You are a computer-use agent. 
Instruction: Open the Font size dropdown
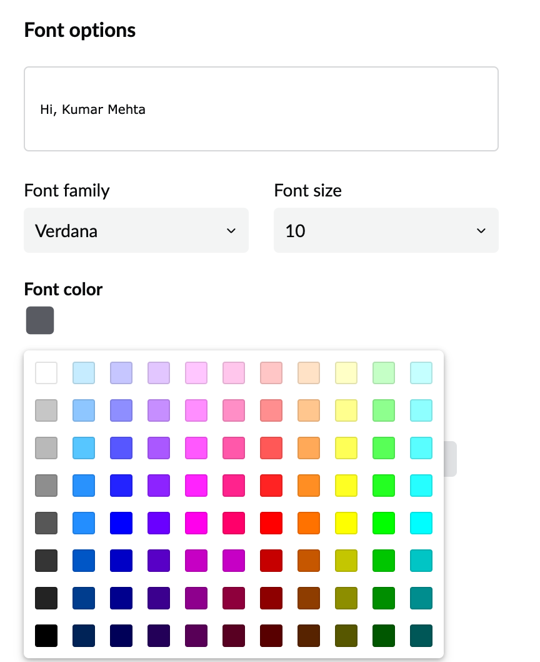[x=386, y=230]
